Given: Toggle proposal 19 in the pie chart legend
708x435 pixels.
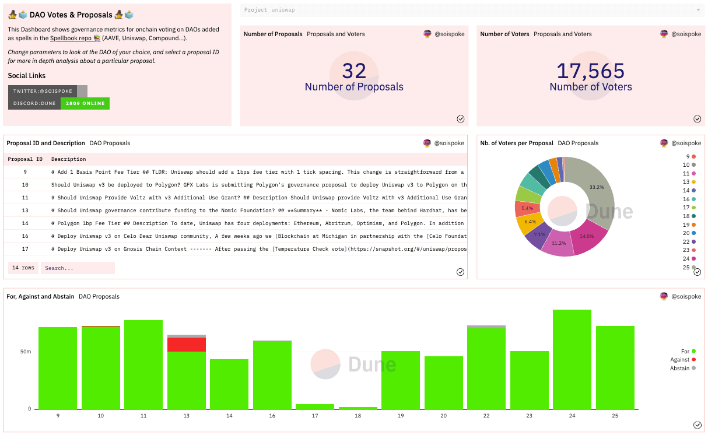Looking at the screenshot, I should 689,224.
